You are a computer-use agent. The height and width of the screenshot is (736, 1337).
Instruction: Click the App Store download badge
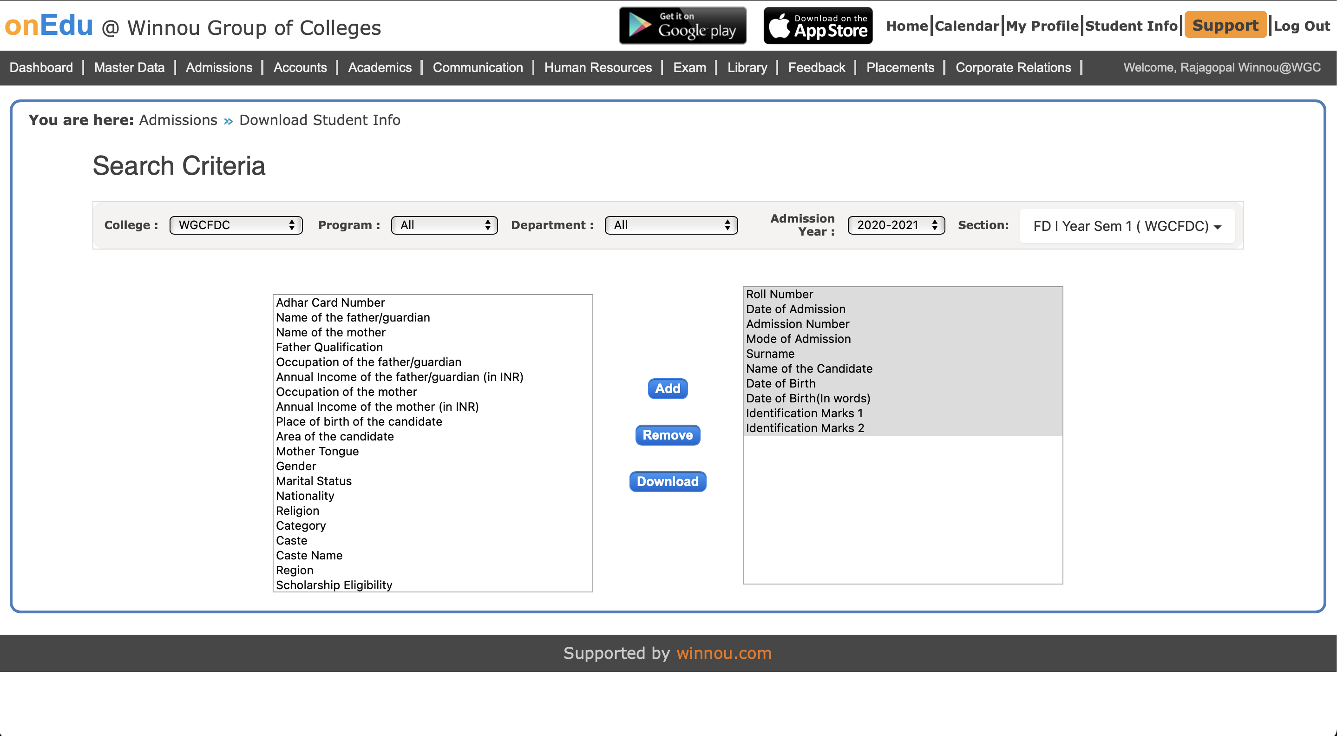818,26
